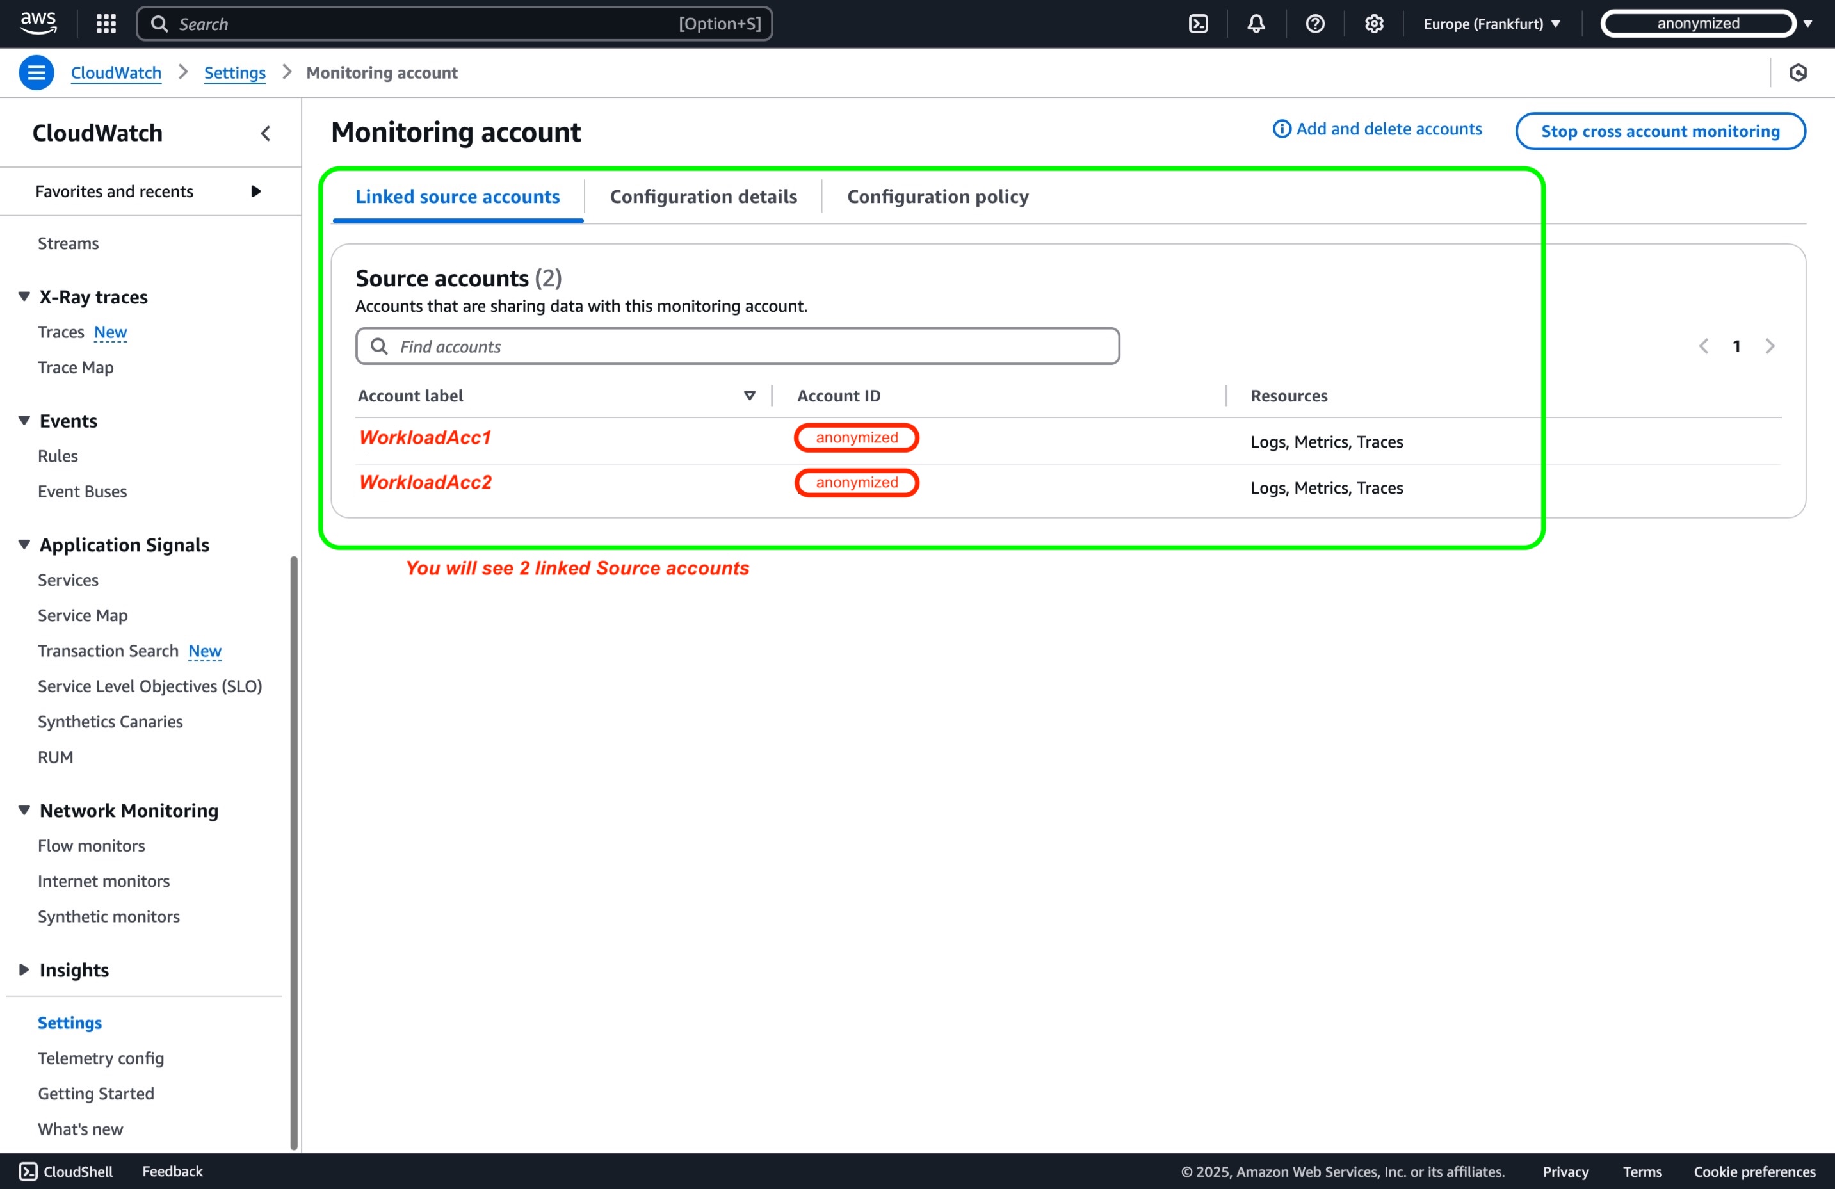Open Getting Started

pyautogui.click(x=95, y=1094)
